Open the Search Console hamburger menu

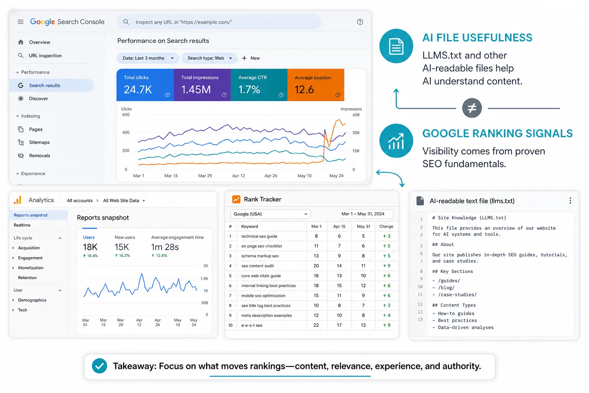[21, 22]
